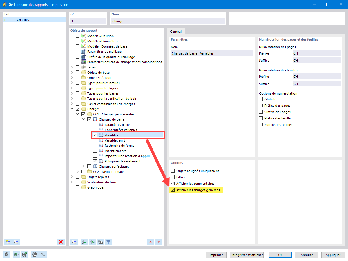Image resolution: width=348 pixels, height=261 pixels.
Task: Click the green load-template icon in the bottom bar
Action: [17, 254]
